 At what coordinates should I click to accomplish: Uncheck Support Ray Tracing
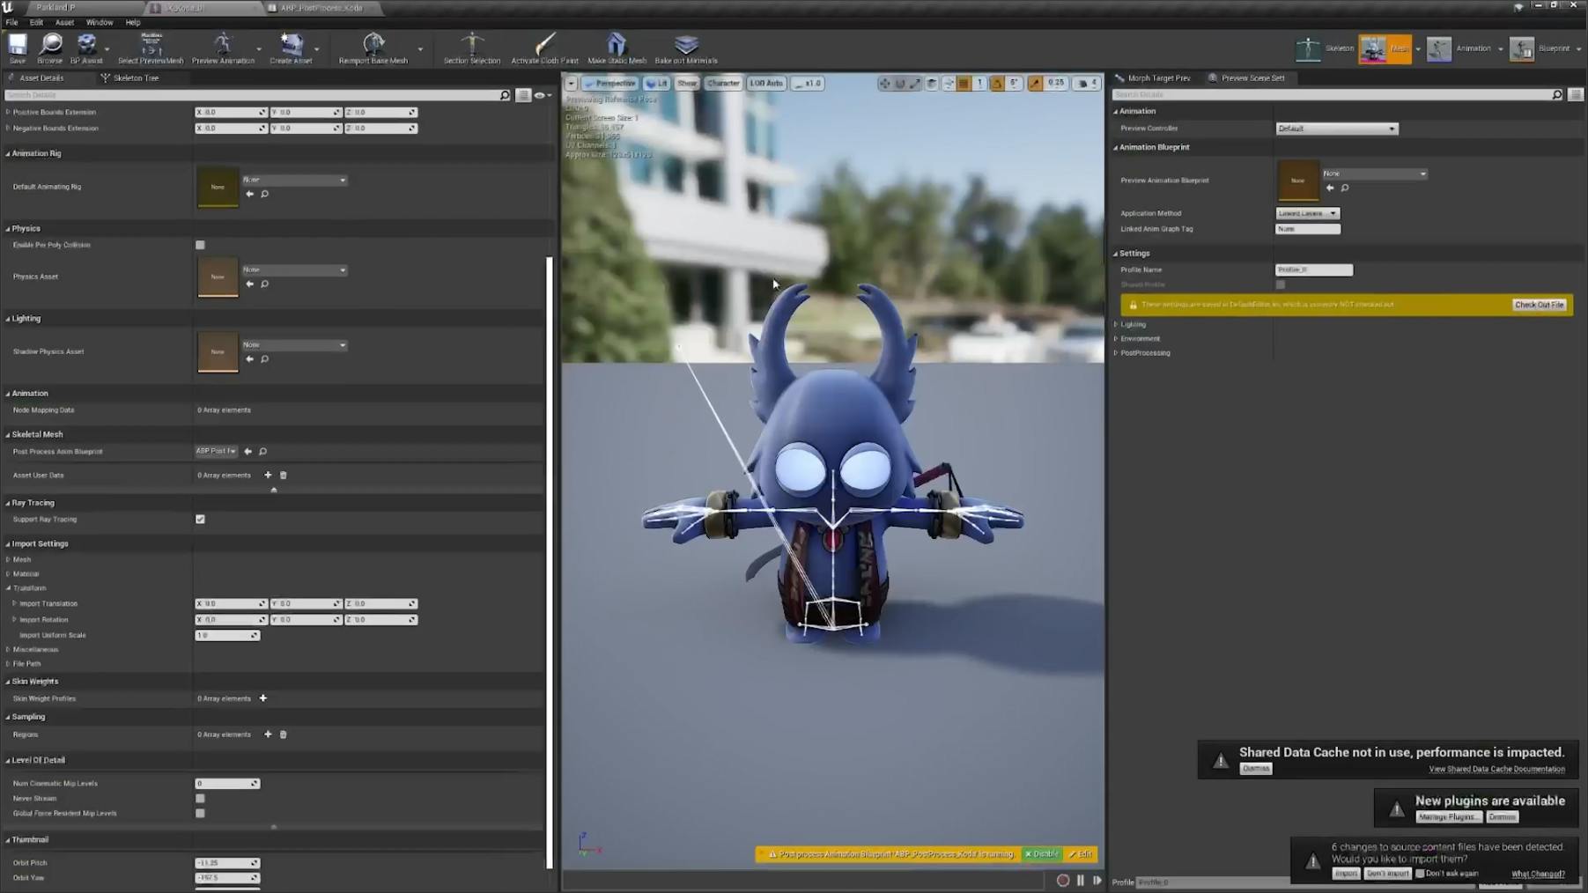[200, 519]
